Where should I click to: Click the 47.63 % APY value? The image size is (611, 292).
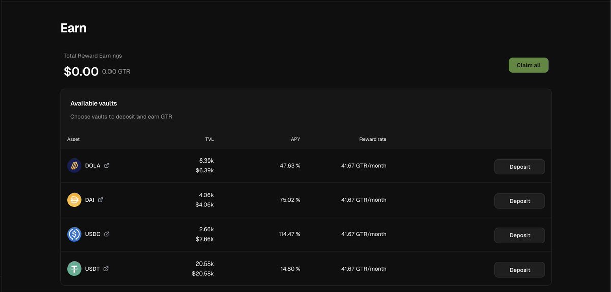point(290,166)
